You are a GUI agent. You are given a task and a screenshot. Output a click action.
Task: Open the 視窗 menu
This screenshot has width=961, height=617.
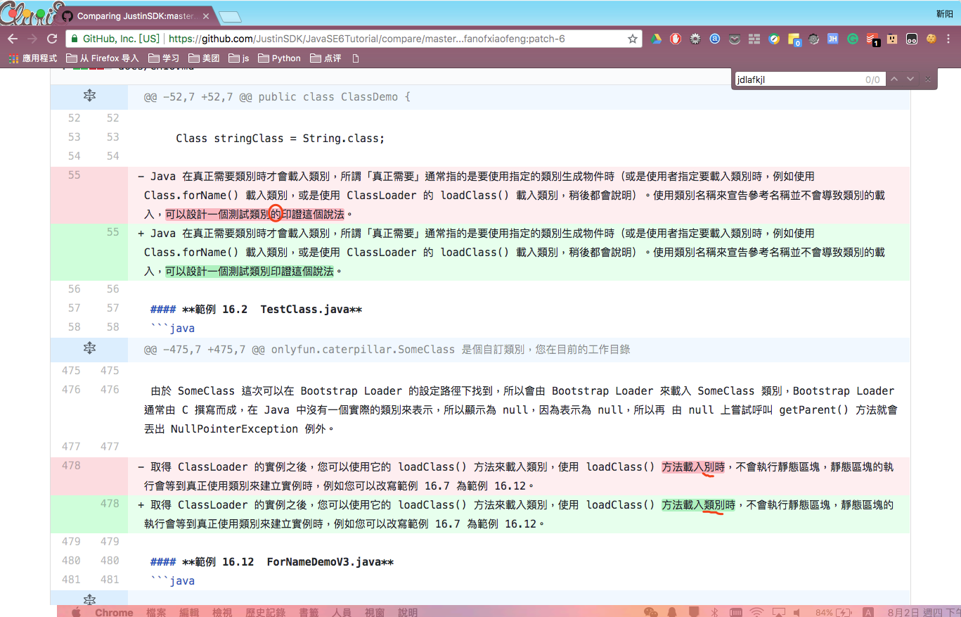click(375, 612)
